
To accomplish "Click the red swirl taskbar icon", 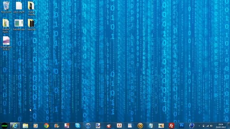I will [109, 126].
